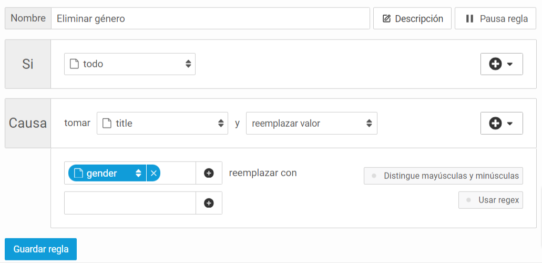This screenshot has width=542, height=263.
Task: Expand the caret beside the Si plus button
Action: click(509, 64)
